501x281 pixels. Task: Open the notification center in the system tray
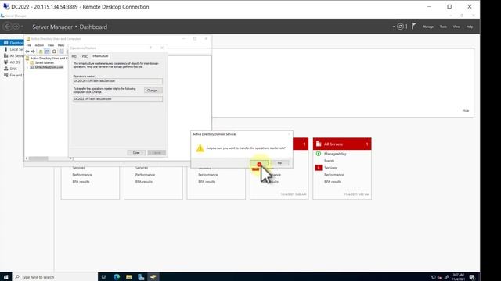[472, 277]
